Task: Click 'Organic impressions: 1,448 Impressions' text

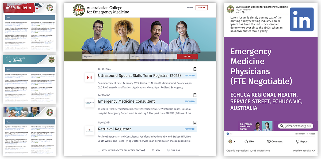Action: click(x=248, y=151)
